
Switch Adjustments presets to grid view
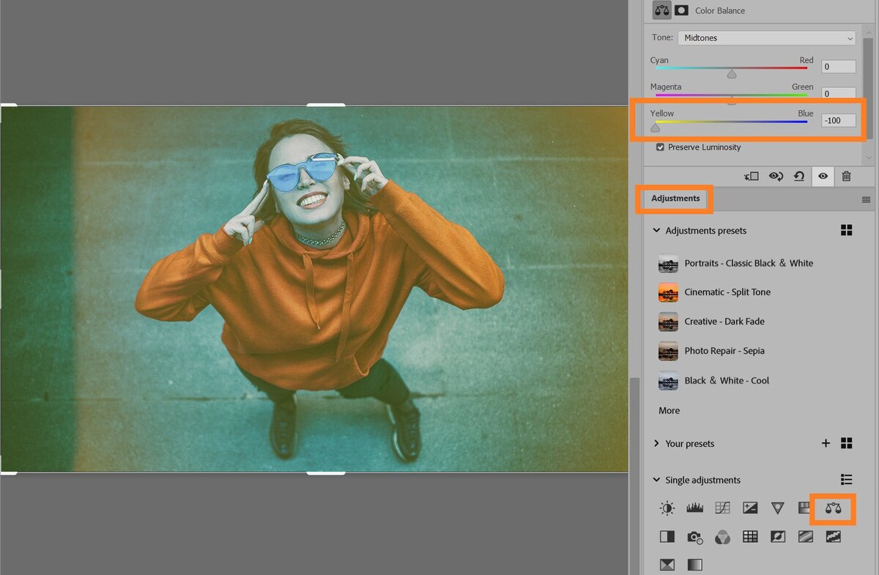click(846, 231)
